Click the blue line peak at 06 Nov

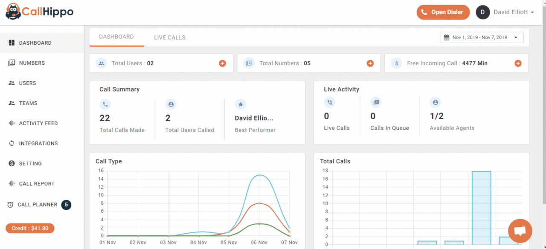(x=259, y=175)
